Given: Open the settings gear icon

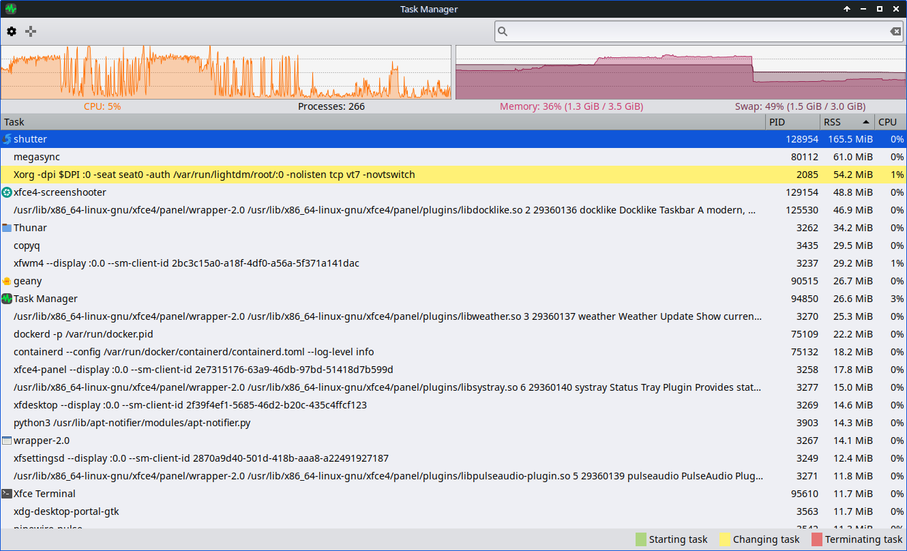Looking at the screenshot, I should tap(12, 31).
